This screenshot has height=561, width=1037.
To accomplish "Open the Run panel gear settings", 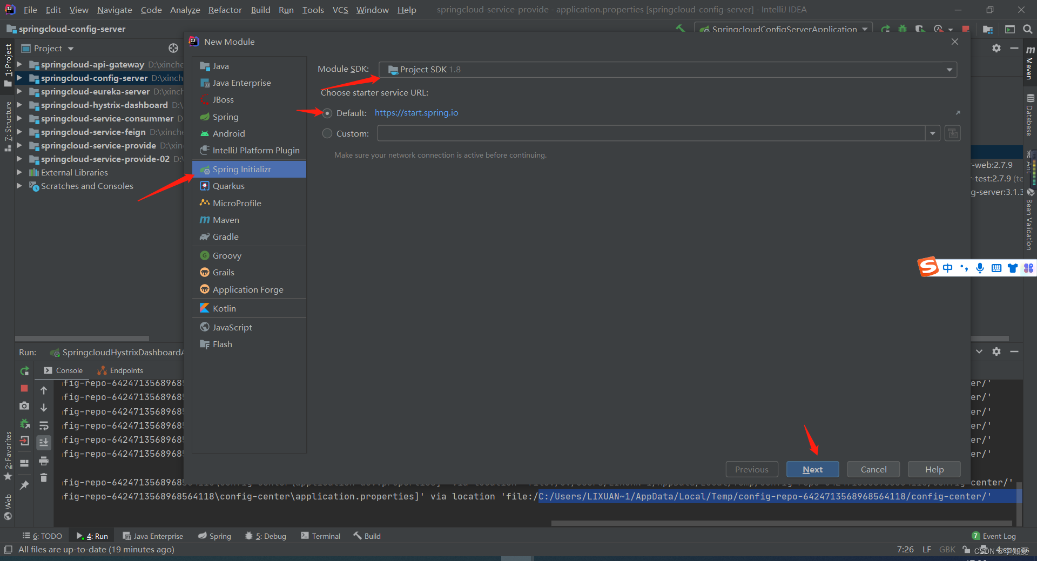I will (x=996, y=352).
